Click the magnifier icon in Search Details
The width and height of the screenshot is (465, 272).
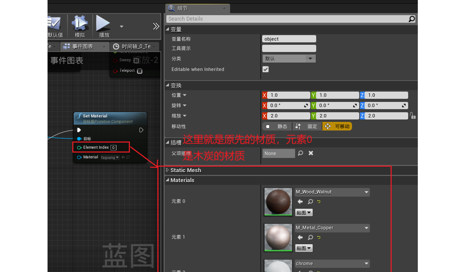coord(412,19)
